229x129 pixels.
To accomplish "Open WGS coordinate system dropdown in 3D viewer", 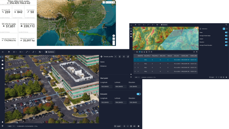I will point(11,126).
